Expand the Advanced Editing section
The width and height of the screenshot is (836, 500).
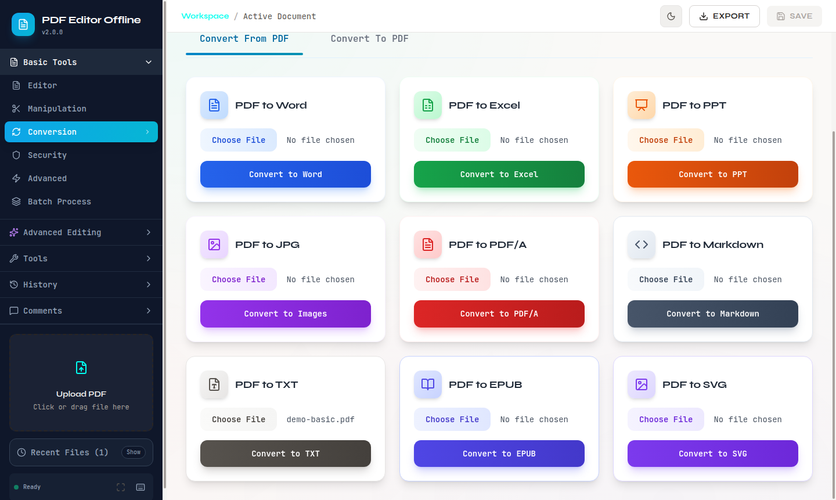81,232
